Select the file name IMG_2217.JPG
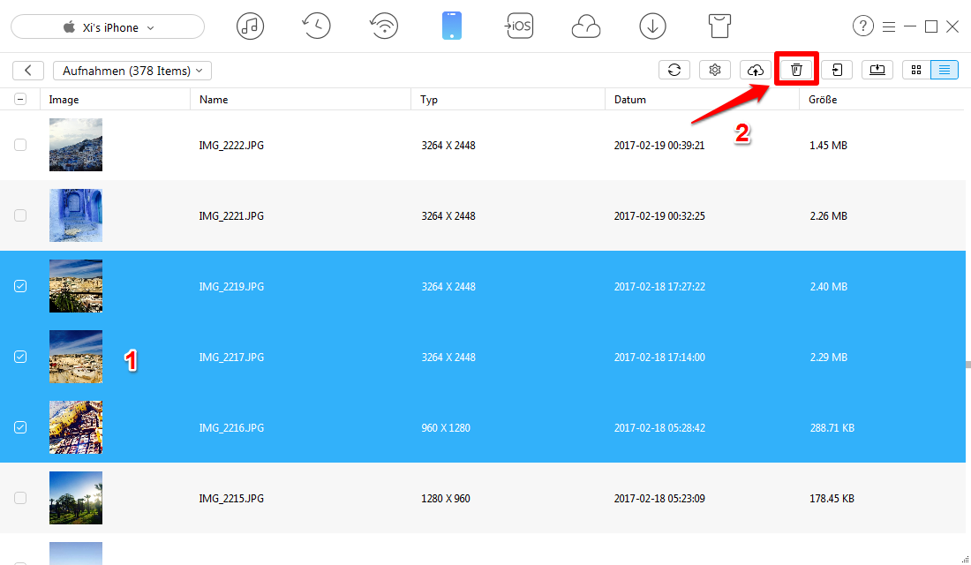This screenshot has width=971, height=565. point(231,358)
